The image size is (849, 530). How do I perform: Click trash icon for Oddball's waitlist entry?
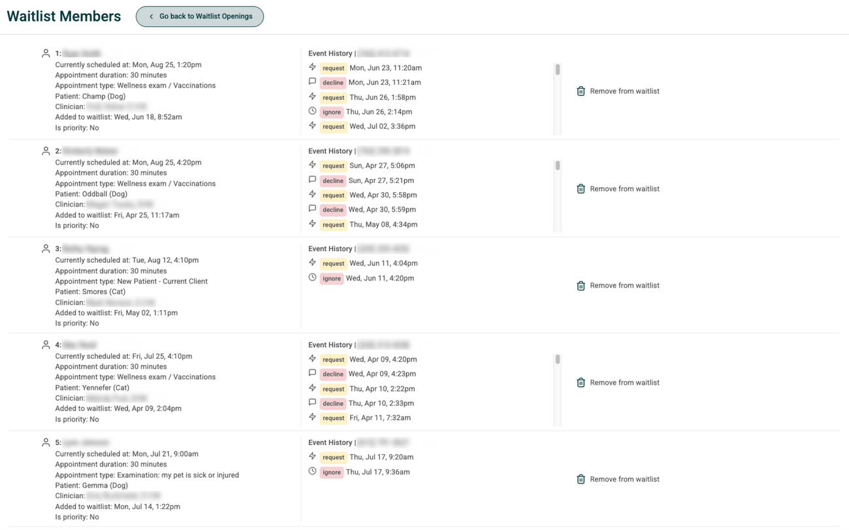pos(581,189)
